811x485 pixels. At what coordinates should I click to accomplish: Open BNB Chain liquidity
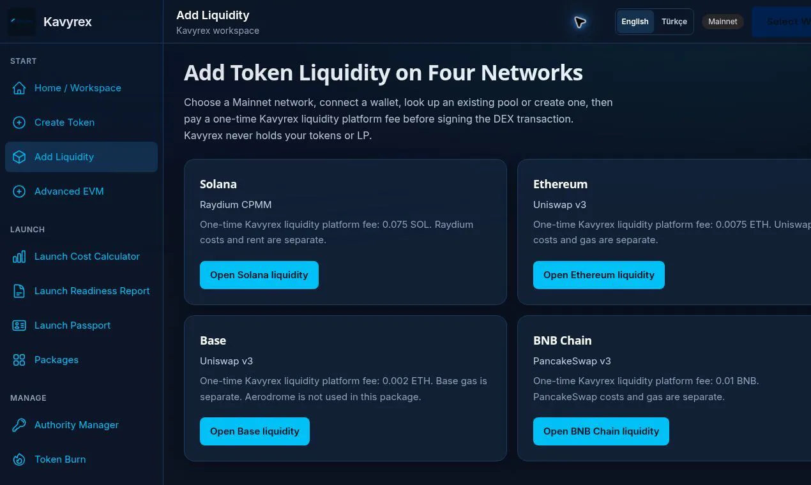[601, 431]
